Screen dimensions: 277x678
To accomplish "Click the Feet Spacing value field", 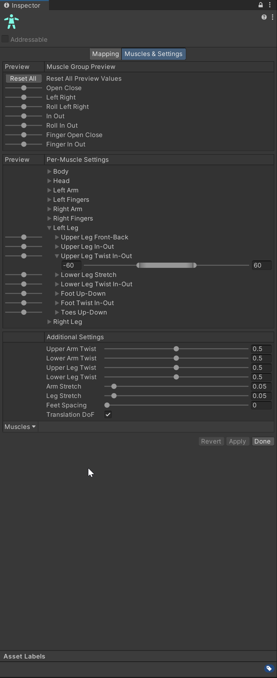I will point(261,405).
